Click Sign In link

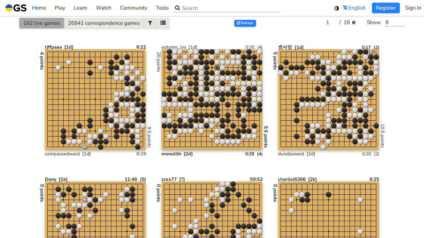413,8
